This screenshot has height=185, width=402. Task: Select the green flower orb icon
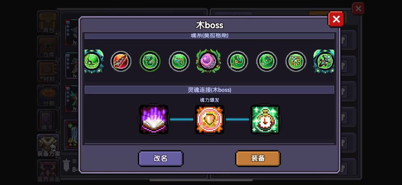click(267, 61)
